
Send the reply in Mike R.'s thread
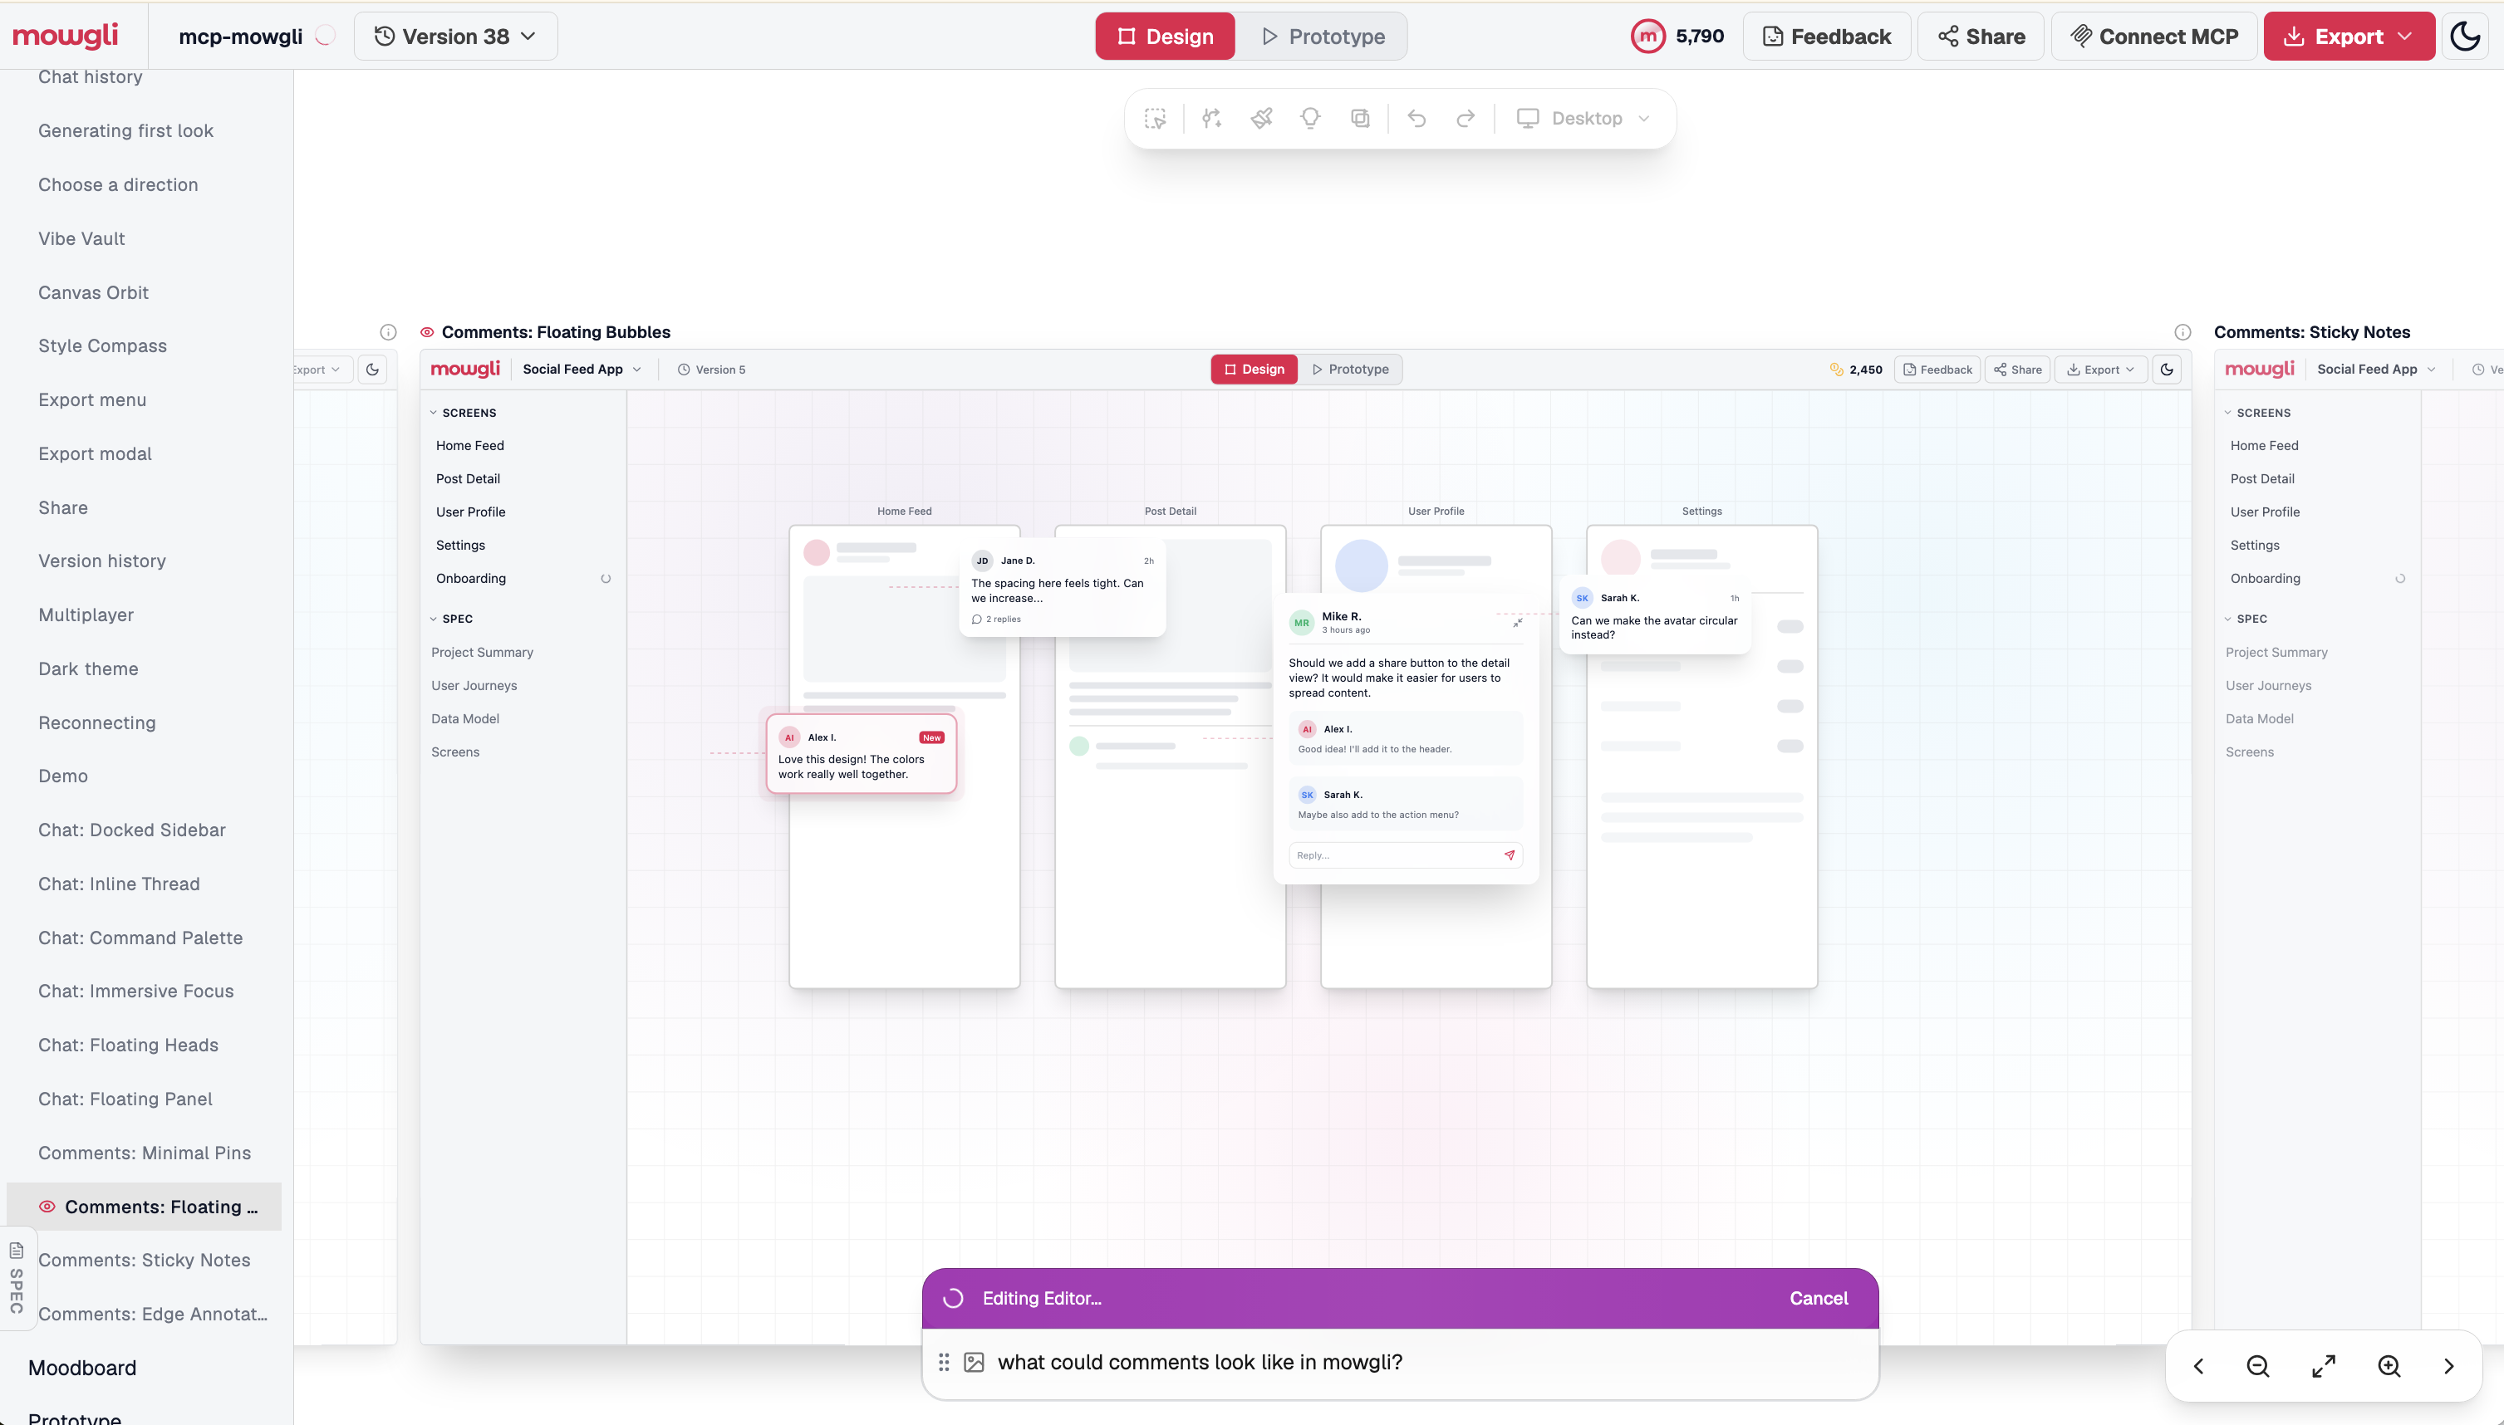[1510, 855]
